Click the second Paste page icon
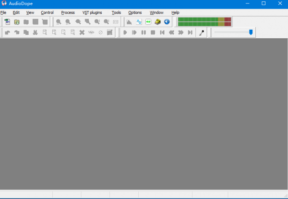This screenshot has height=199, width=288. pos(54,33)
